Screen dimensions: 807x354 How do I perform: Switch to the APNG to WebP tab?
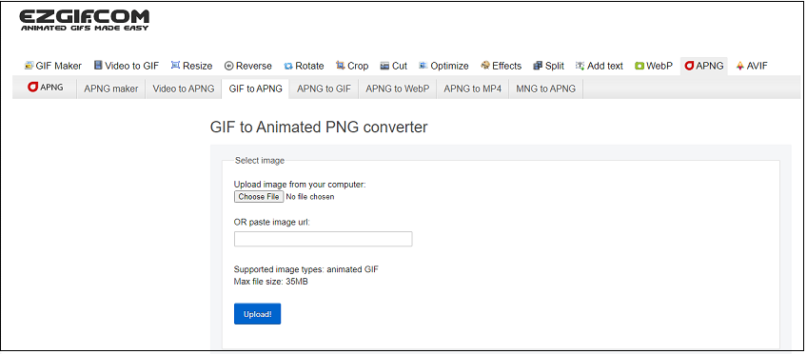(x=398, y=88)
